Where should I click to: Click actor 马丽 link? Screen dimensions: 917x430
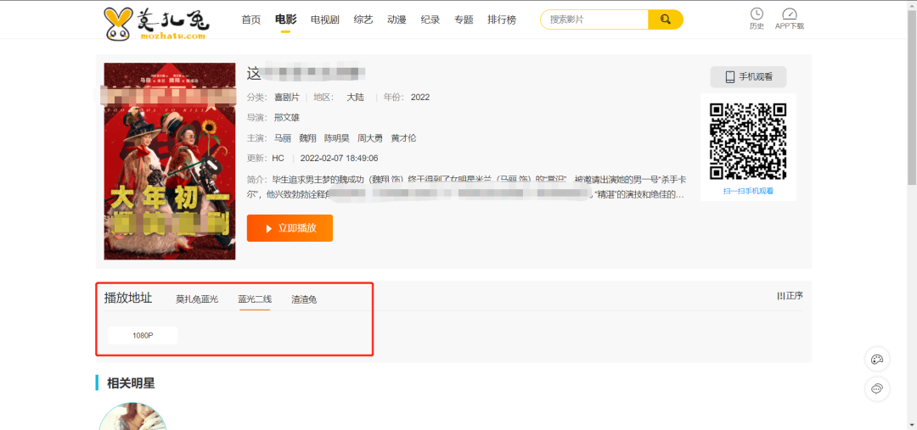[283, 138]
